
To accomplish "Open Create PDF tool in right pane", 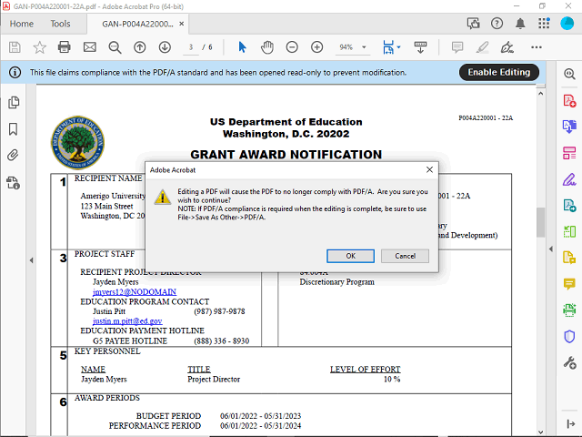I will point(569,101).
